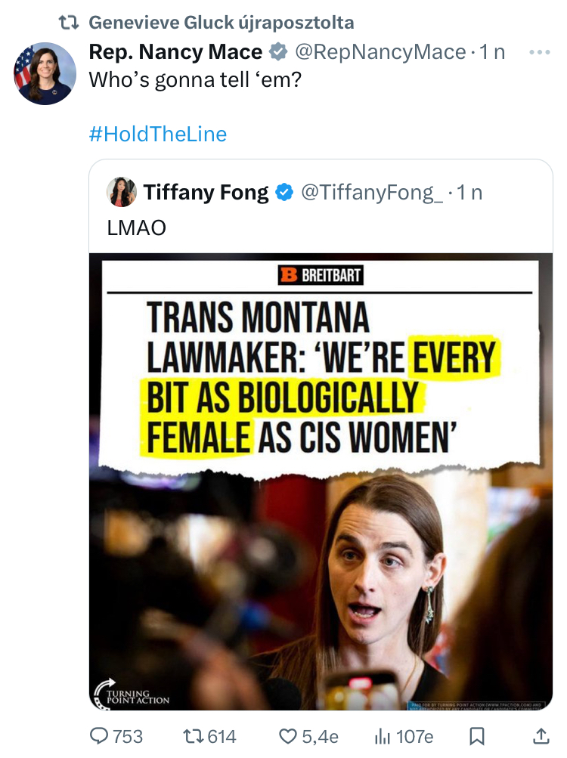The height and width of the screenshot is (758, 567).
Task: Bookmark this post with the bookmark icon
Action: pos(477,735)
